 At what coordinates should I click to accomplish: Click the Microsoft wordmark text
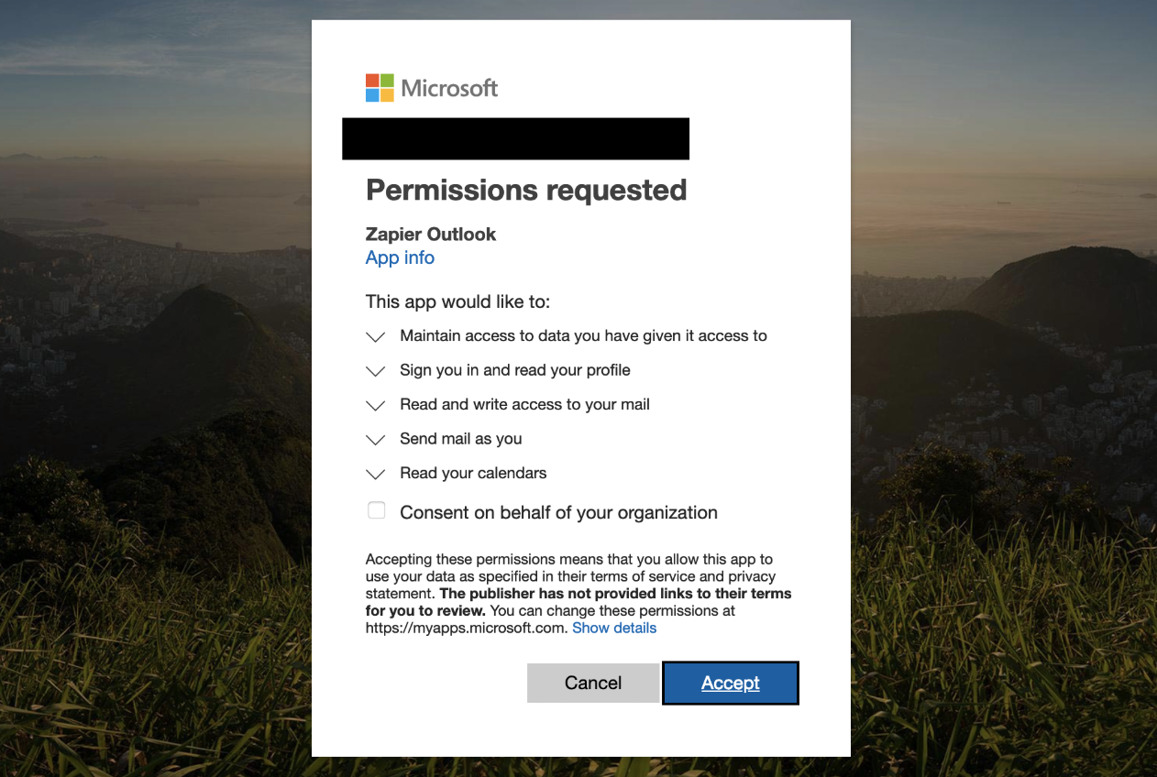coord(449,88)
